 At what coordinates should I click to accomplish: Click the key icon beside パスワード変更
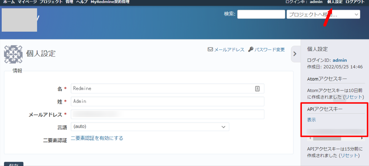(x=251, y=49)
